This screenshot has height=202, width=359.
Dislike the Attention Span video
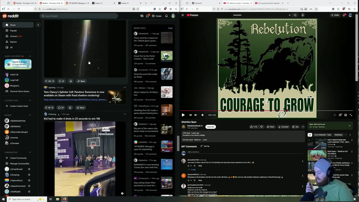pyautogui.click(x=261, y=127)
